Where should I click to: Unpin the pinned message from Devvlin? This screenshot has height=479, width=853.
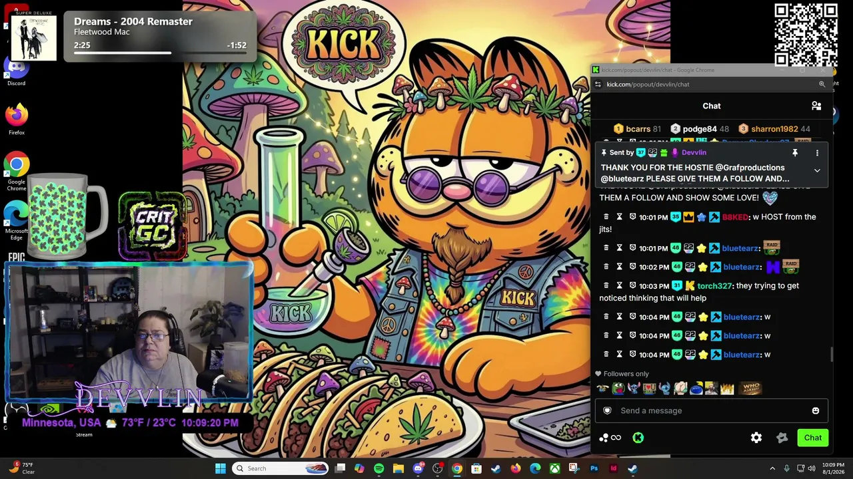(795, 153)
